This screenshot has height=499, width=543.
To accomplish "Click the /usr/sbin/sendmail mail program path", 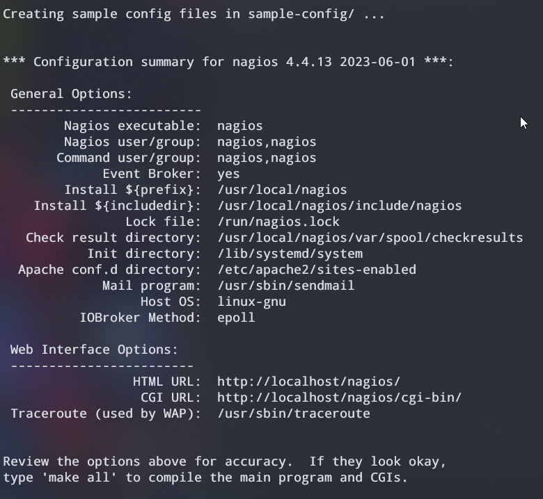I will [285, 286].
